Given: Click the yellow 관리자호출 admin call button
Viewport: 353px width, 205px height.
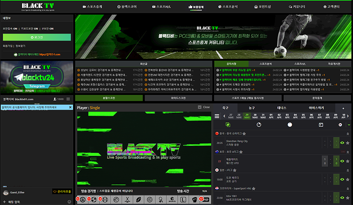Looking at the screenshot, I should pyautogui.click(x=62, y=191).
